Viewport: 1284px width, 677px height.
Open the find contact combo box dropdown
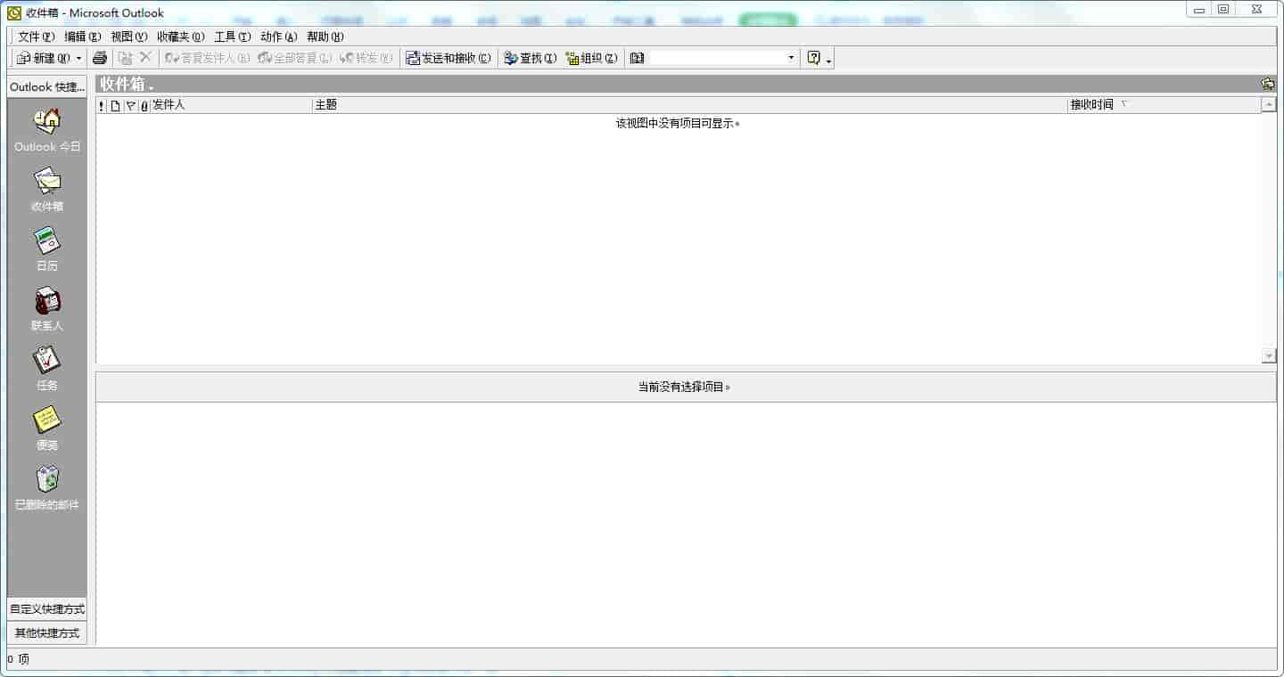click(790, 58)
